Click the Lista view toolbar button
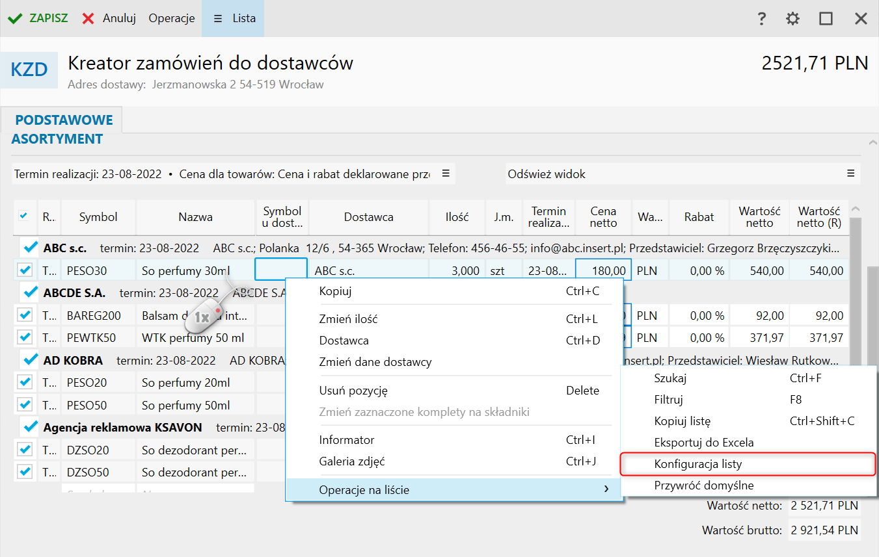879x557 pixels. [233, 18]
